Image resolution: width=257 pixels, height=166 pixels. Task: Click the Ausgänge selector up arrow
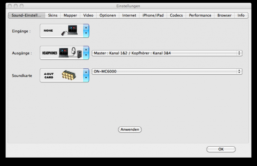[86, 50]
